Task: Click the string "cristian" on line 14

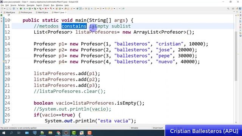Action: point(170,44)
